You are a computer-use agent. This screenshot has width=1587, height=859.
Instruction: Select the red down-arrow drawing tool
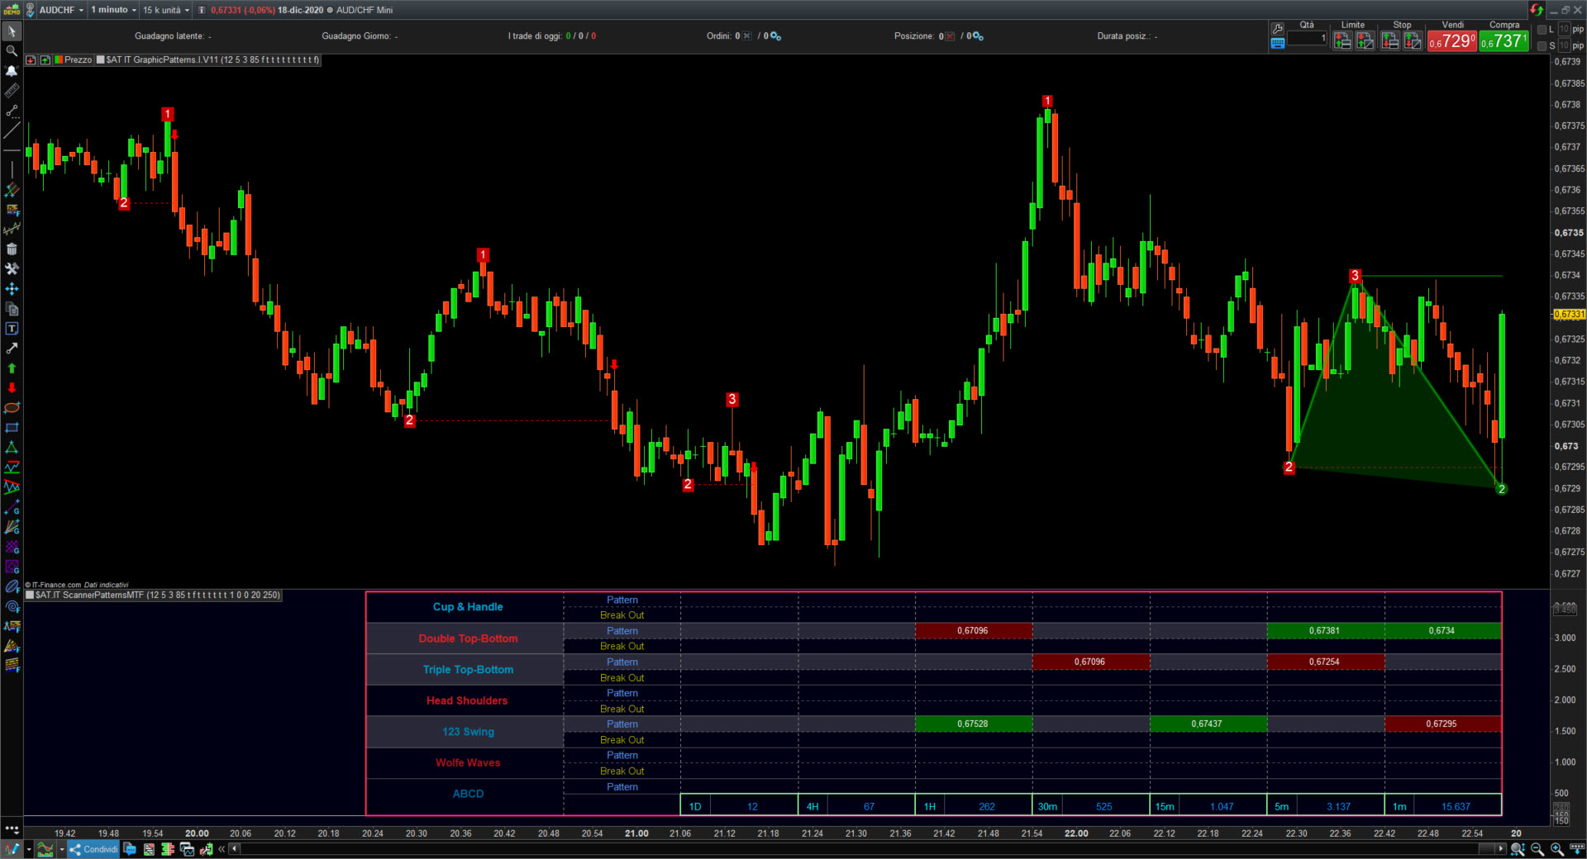[x=12, y=387]
